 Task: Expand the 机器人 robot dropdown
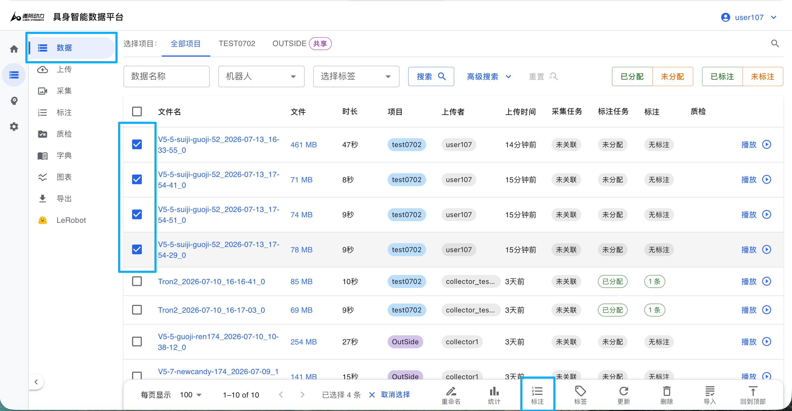(261, 76)
